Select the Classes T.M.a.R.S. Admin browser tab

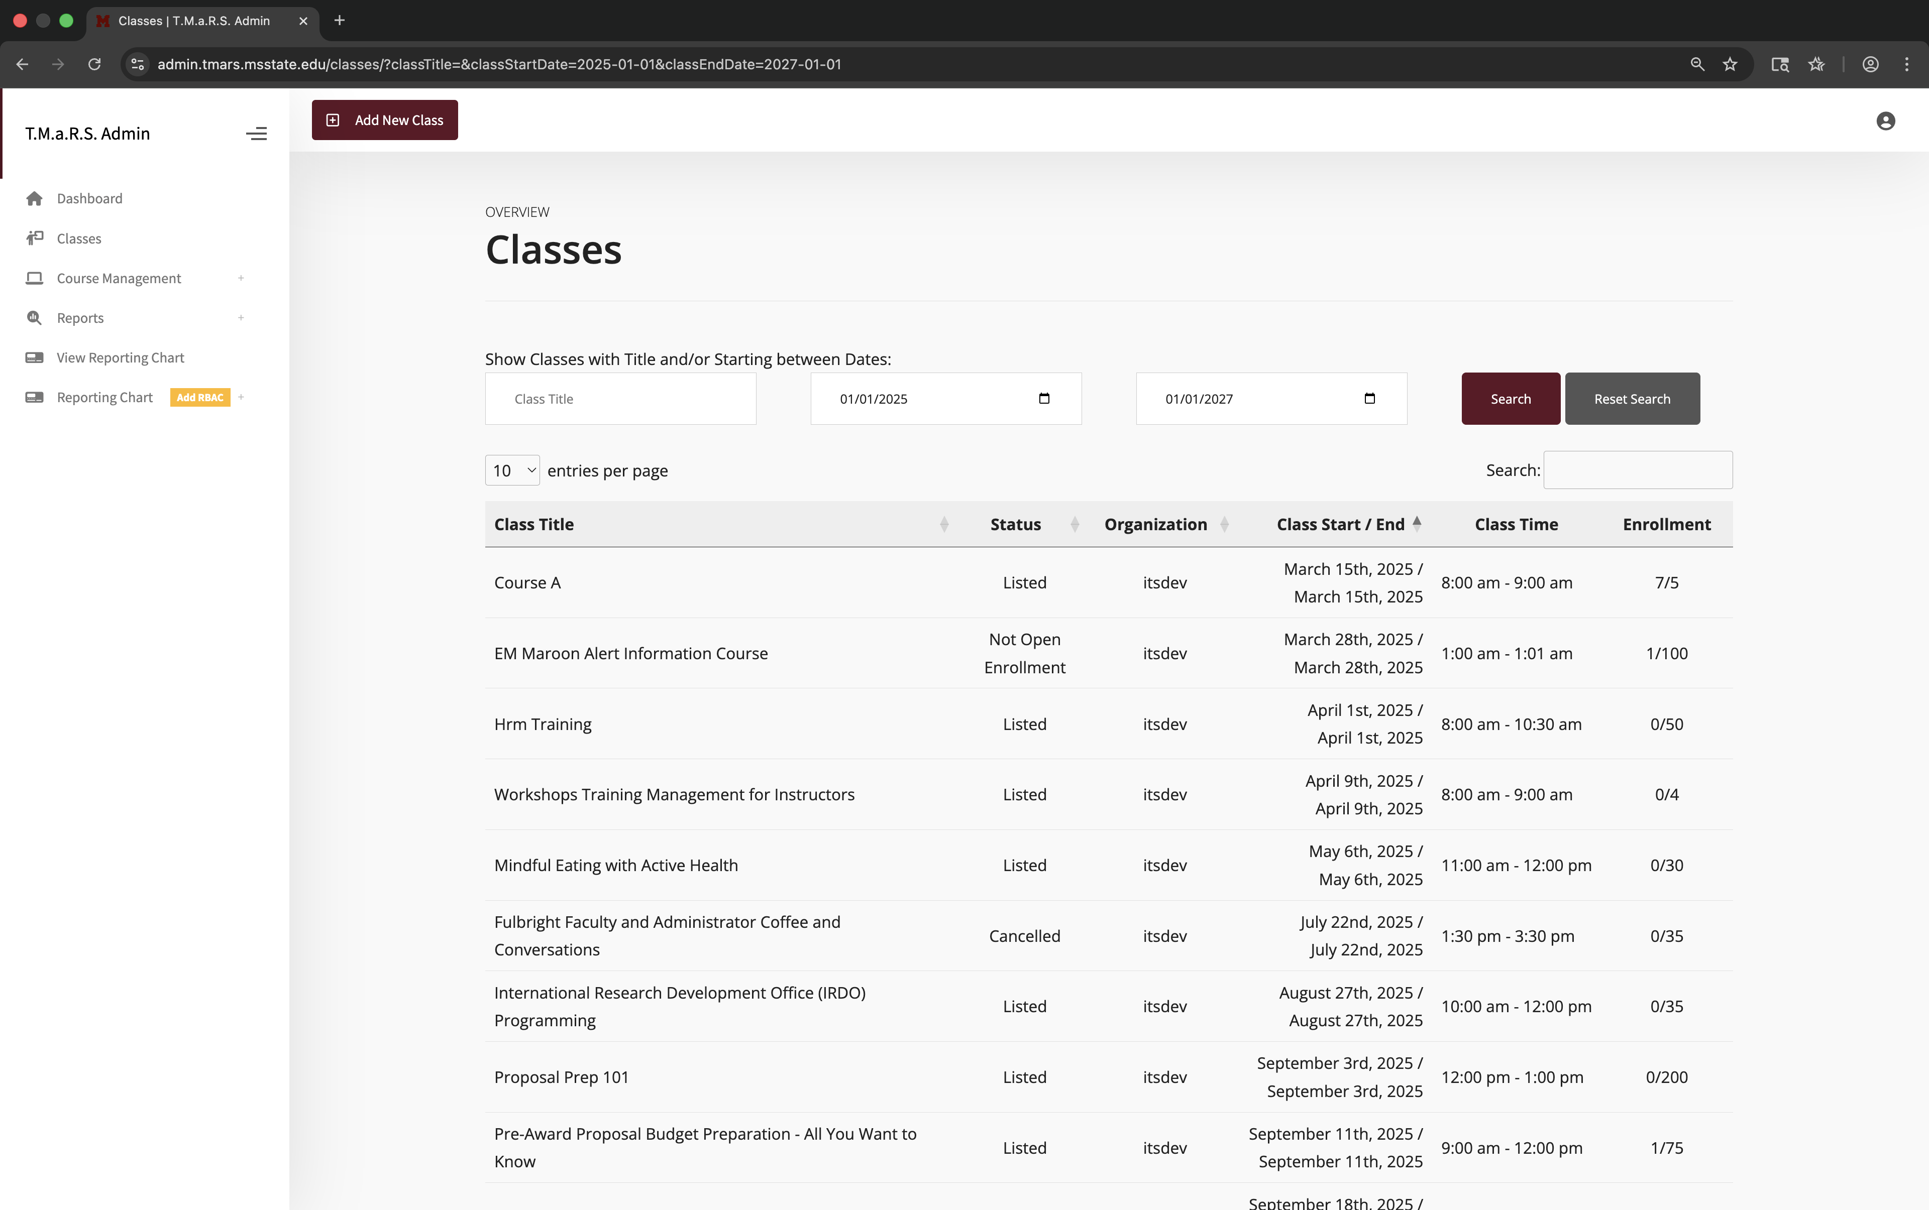tap(195, 22)
